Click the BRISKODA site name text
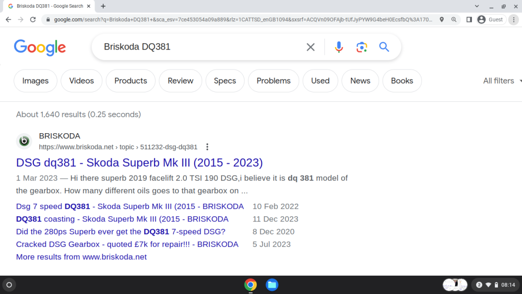The width and height of the screenshot is (522, 294). [60, 136]
